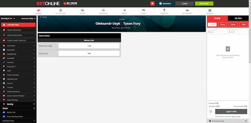This screenshot has width=251, height=123.
Task: Open the Esports controller icon
Action: click(x=143, y=10)
